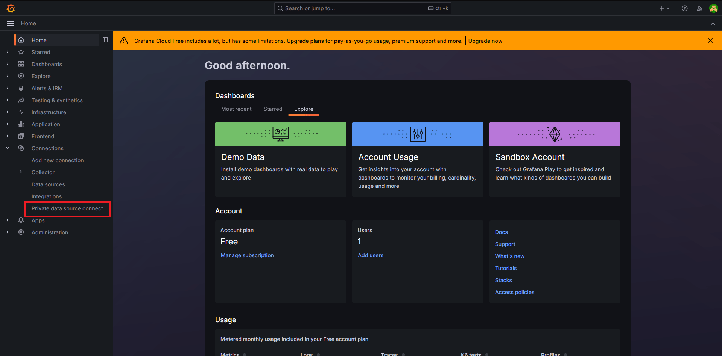This screenshot has height=356, width=722.
Task: Expand the Apps section chevron
Action: 8,220
